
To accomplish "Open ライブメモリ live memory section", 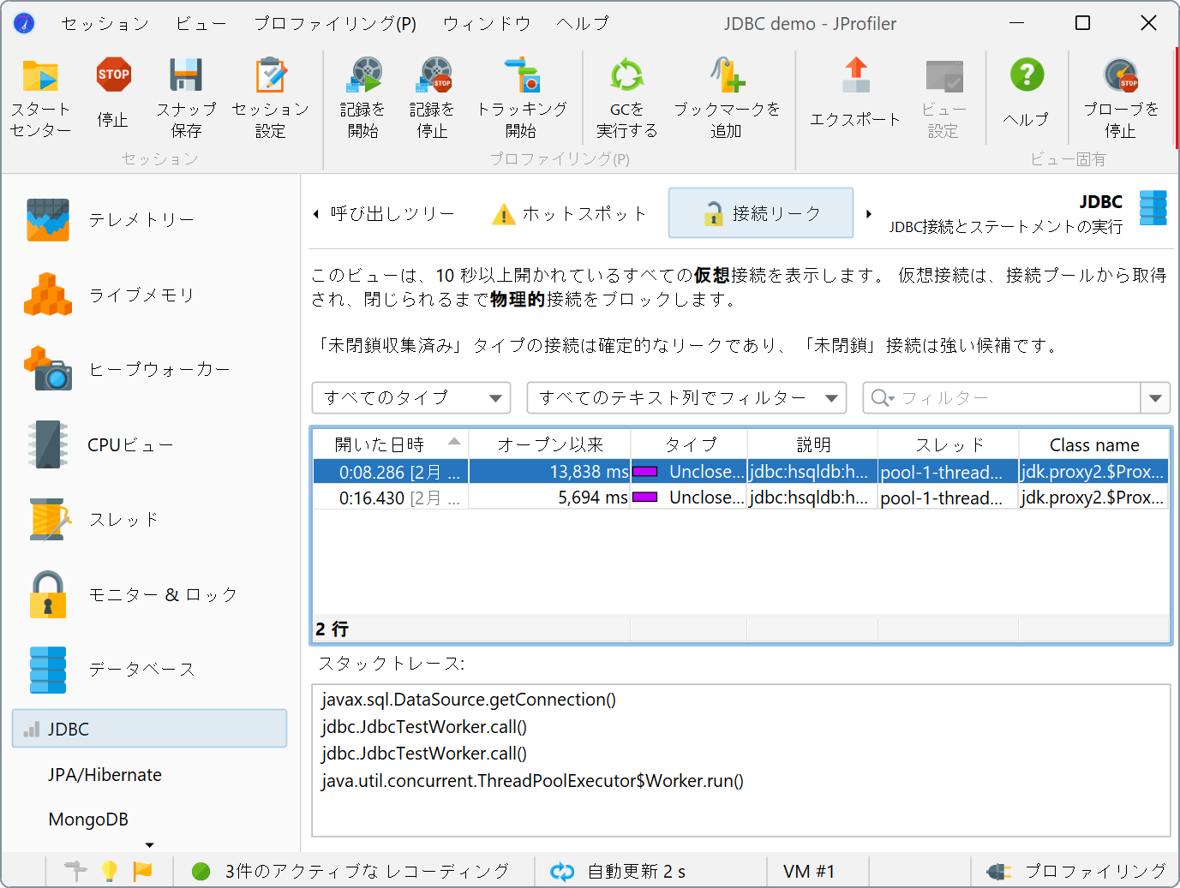I will coord(150,295).
